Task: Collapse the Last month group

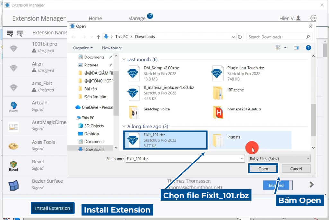Action: tap(124, 59)
